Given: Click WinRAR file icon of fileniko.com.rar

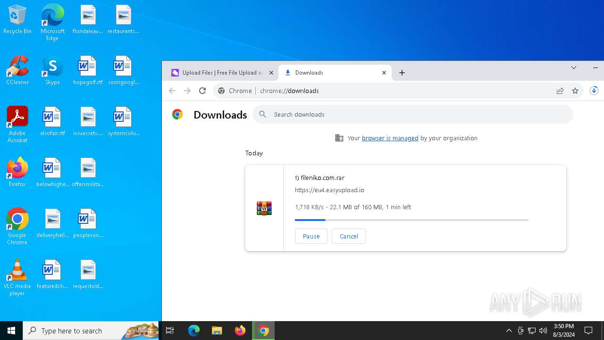Looking at the screenshot, I should [x=264, y=208].
